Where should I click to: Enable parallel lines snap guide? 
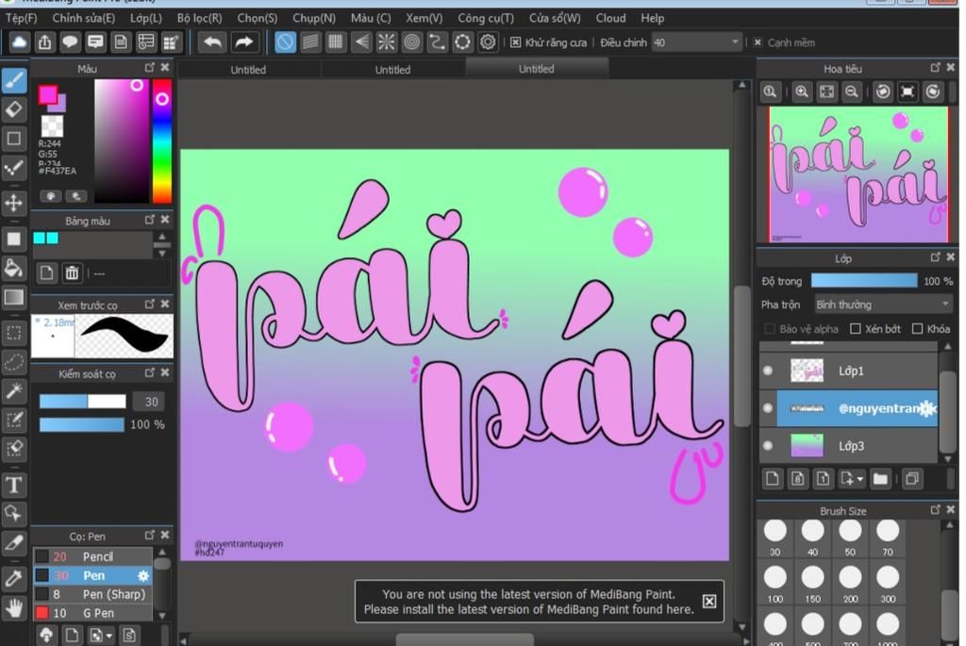point(310,42)
